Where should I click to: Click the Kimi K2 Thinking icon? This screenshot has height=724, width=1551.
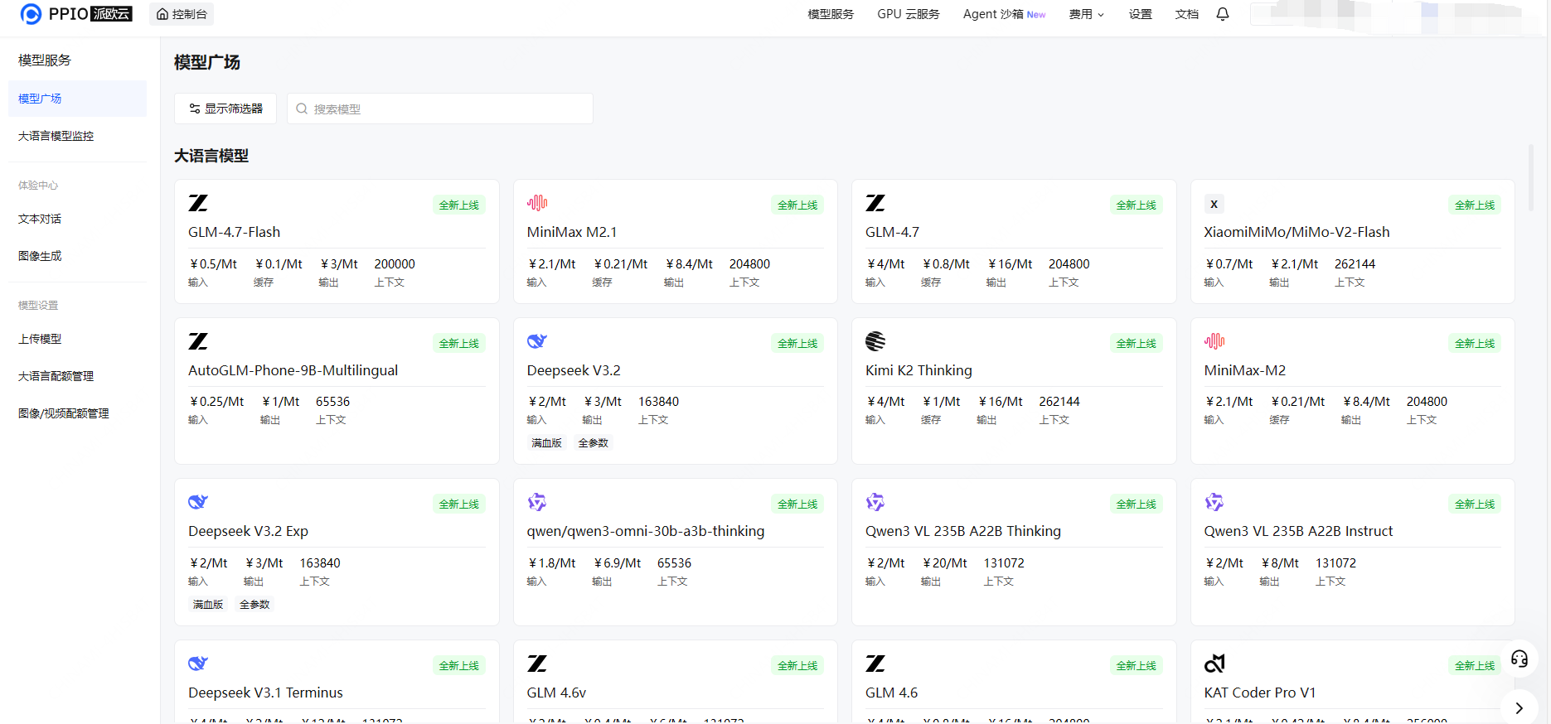875,341
